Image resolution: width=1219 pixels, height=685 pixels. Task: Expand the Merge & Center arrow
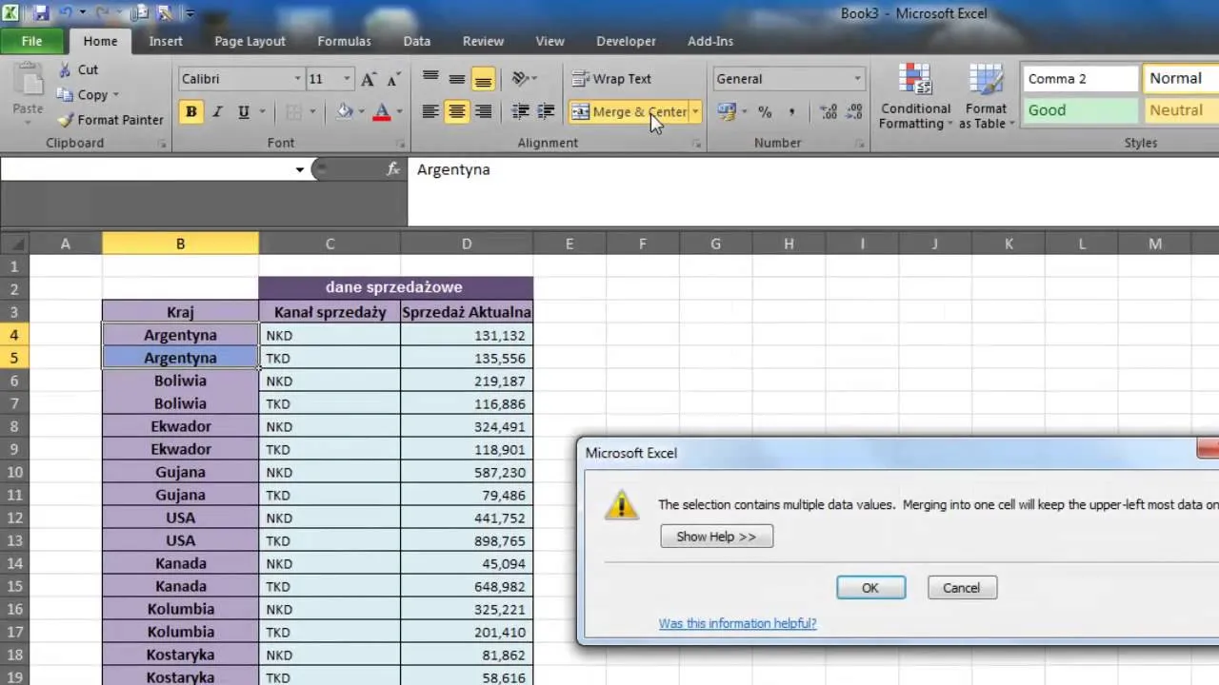pos(695,111)
